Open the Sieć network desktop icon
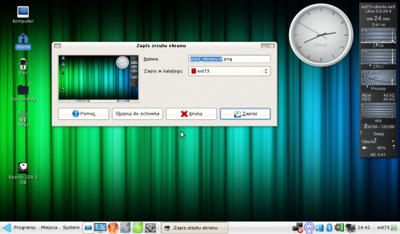 pyautogui.click(x=23, y=66)
